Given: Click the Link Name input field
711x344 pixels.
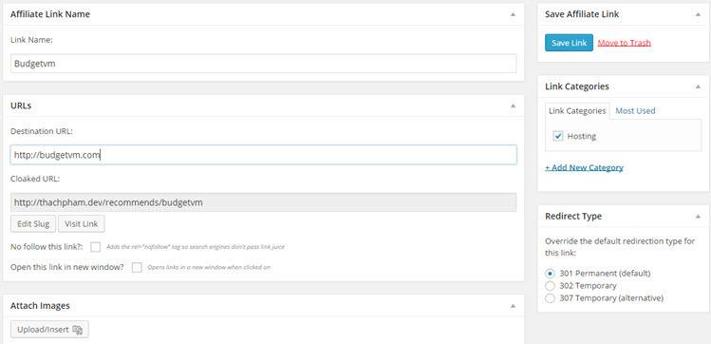Looking at the screenshot, I should pos(264,64).
